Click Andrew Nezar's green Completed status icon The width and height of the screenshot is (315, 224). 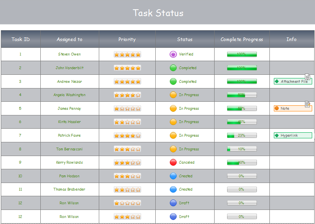click(173, 82)
